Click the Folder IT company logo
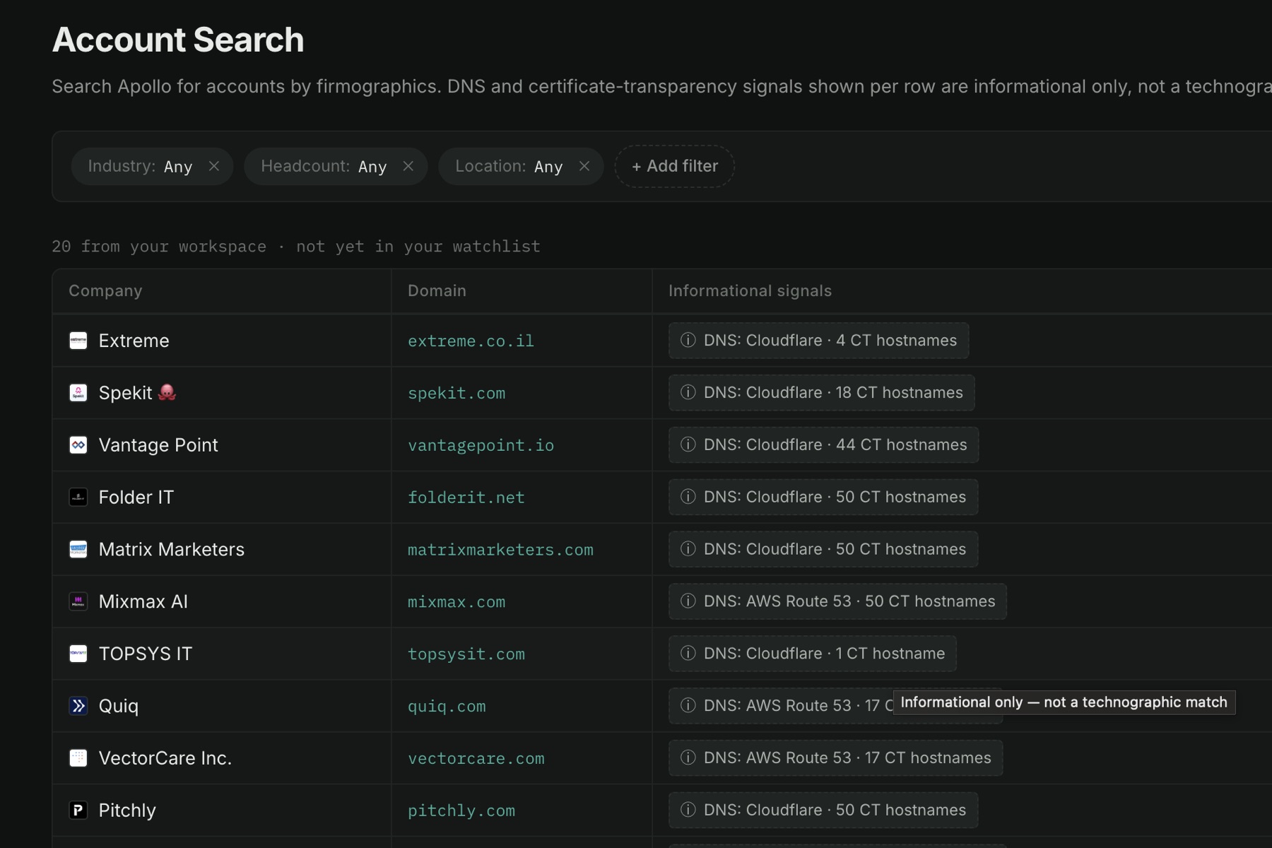 click(x=78, y=497)
